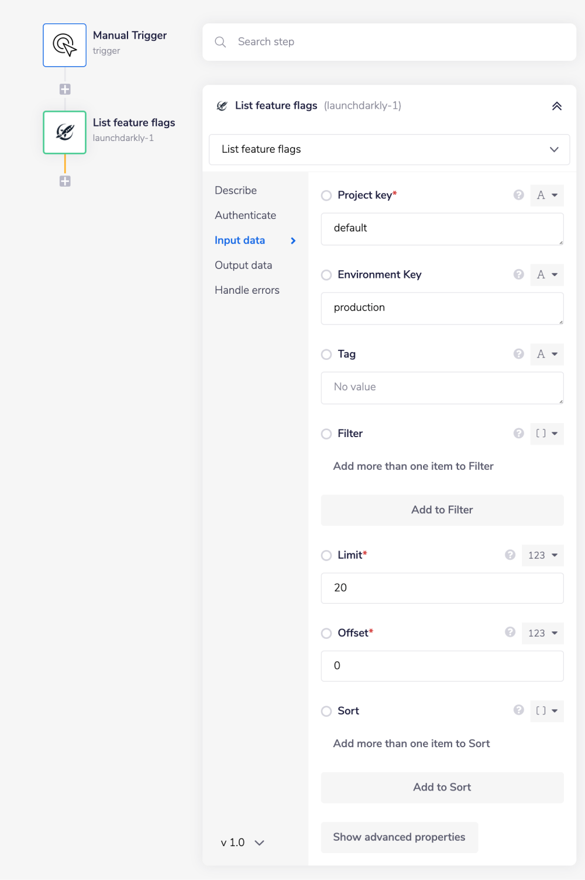
Task: Open the Output data section
Action: (x=243, y=264)
